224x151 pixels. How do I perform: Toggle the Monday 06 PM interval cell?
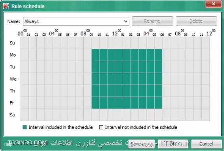pos(166,55)
